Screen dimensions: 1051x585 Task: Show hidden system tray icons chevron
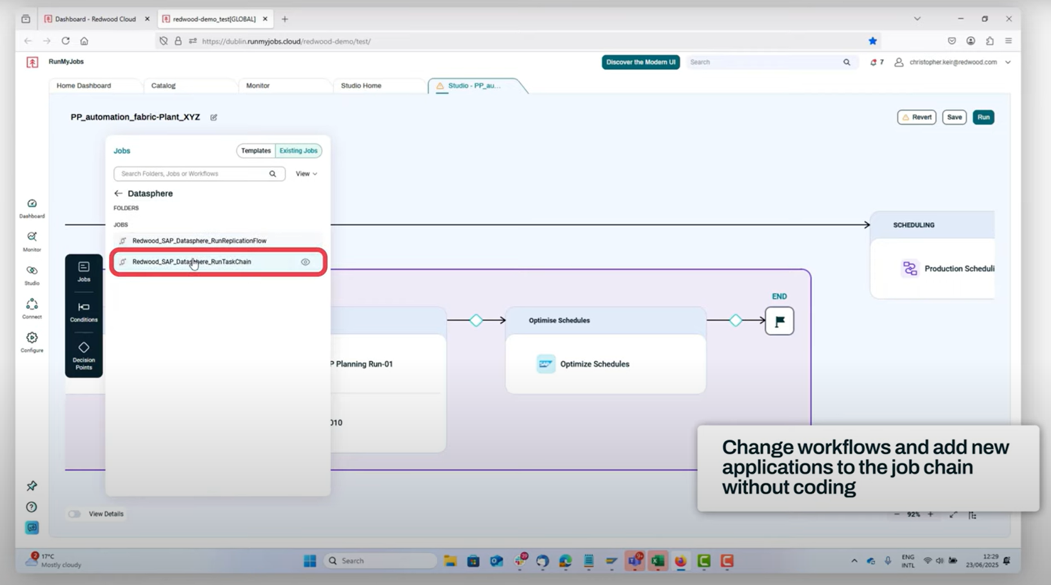854,561
